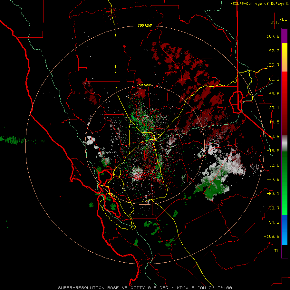Viewport: 290px width, 290px height.
Task: Select the -47.6 legend value
Action: (273, 179)
